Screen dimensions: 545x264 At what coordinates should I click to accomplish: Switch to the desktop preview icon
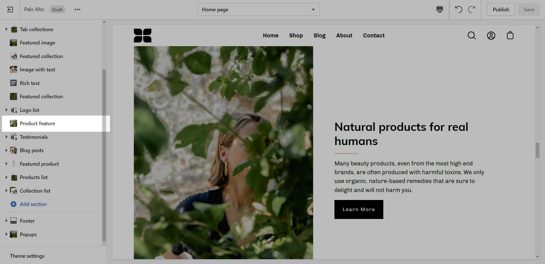[x=440, y=10]
